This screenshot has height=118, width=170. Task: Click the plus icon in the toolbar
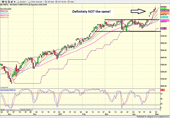click(15, 2)
